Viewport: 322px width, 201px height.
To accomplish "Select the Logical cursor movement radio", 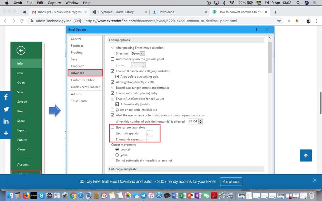I will point(117,149).
